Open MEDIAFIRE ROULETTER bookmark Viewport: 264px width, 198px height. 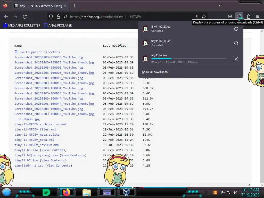coord(22,26)
